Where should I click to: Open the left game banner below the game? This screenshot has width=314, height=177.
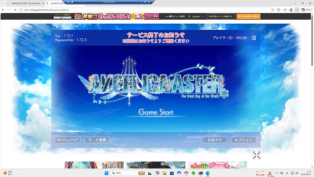94,165
